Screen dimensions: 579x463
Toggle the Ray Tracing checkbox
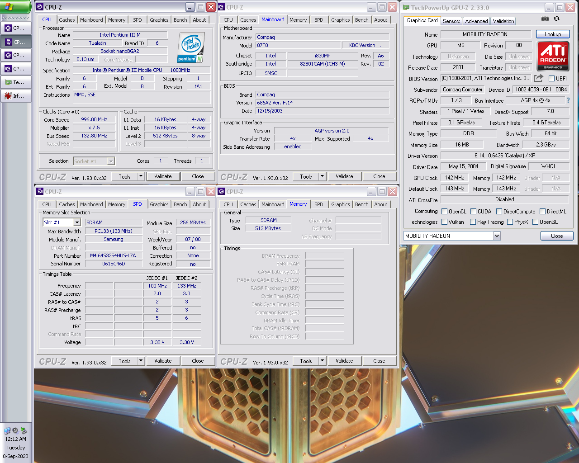(473, 222)
